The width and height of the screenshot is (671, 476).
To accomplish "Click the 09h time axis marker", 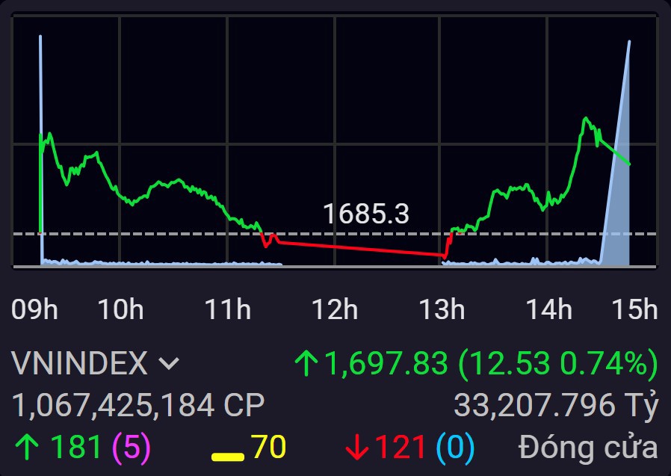I will point(34,309).
